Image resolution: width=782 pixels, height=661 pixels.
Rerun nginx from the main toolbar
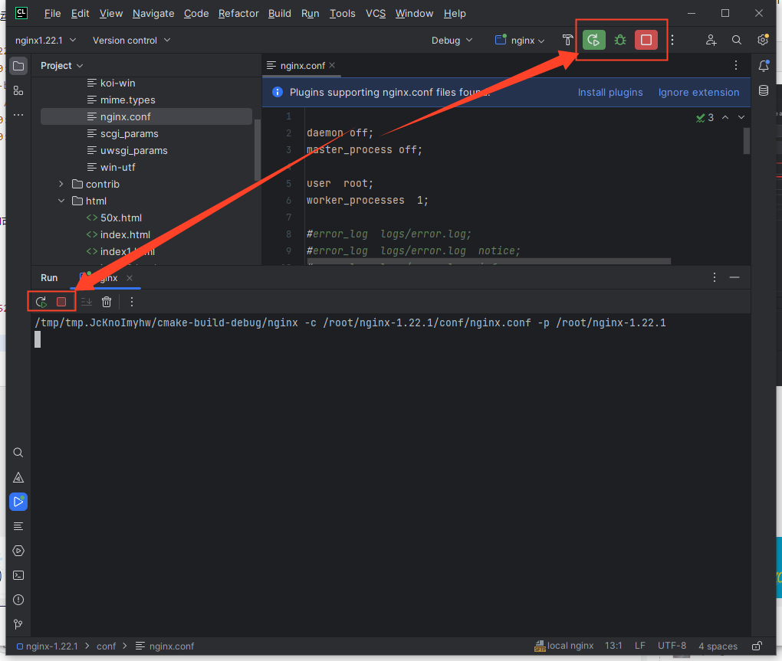coord(593,40)
